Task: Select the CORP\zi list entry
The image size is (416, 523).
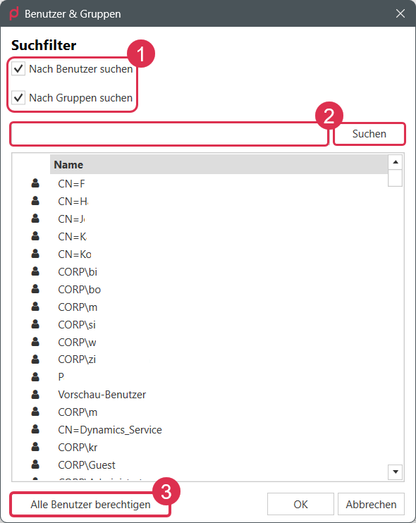Action: tap(77, 359)
